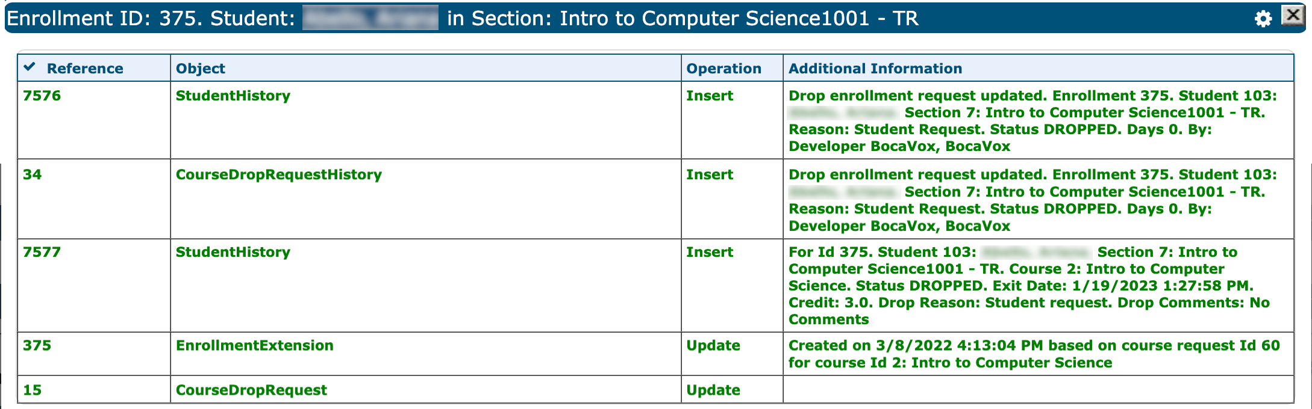Open reference 15 link

click(33, 390)
